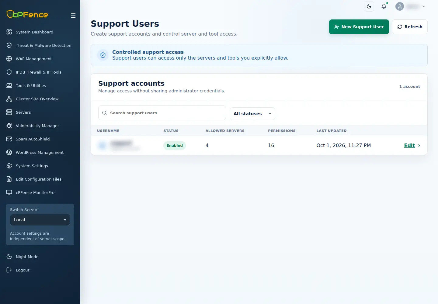This screenshot has width=438, height=304.
Task: Click the LAST UPDATED column header
Action: [x=332, y=131]
